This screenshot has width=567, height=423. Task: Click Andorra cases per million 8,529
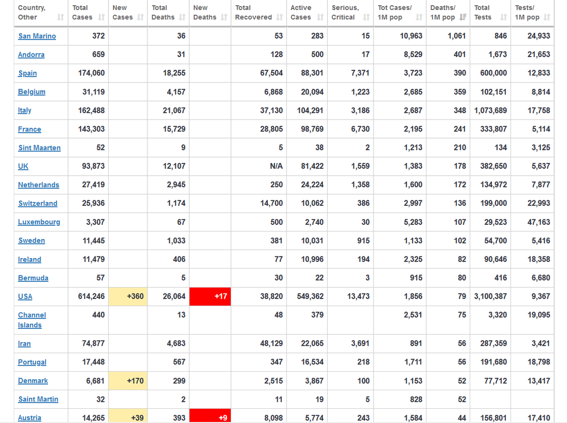(x=413, y=54)
